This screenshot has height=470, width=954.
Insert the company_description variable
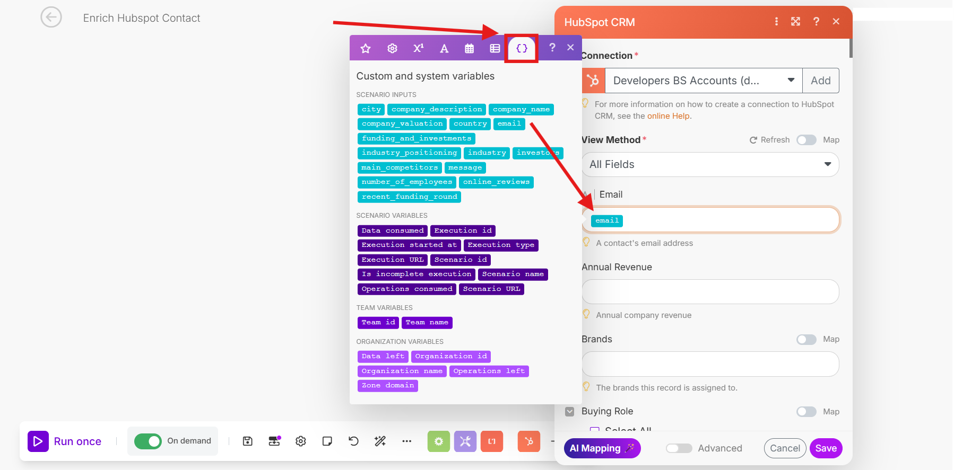[x=437, y=109]
